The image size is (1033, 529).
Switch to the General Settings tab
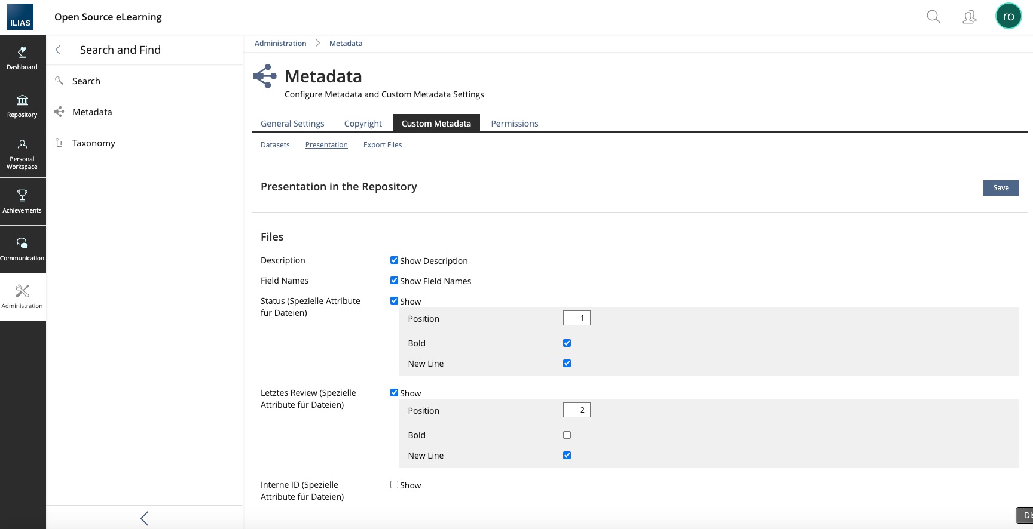tap(292, 124)
